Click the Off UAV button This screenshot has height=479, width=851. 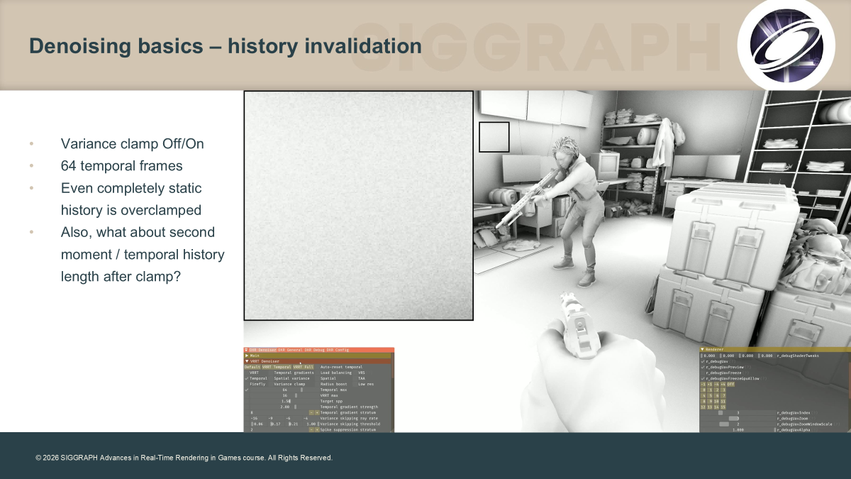point(730,384)
